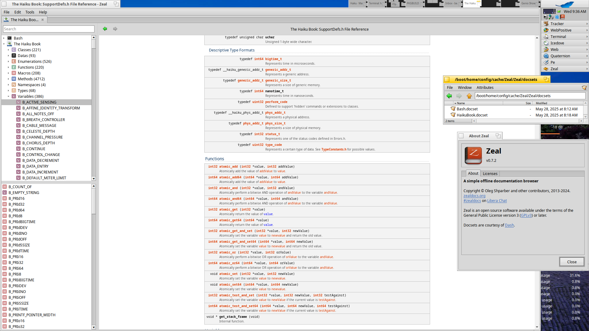Open Terminal submenu arrow in Deskbar
The width and height of the screenshot is (589, 331).
(x=587, y=37)
